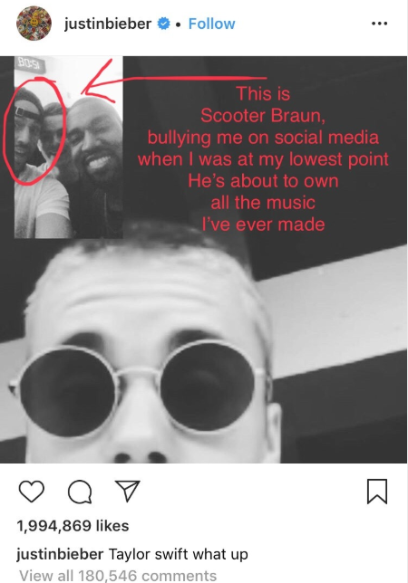Screen dimensions: 408x583
Task: Click justinbieber username in the caption
Action: coord(60,554)
